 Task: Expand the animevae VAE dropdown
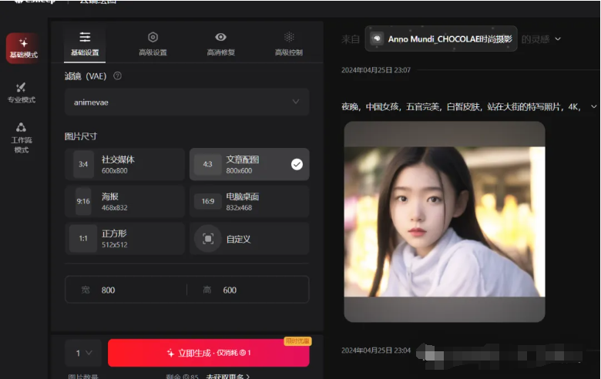click(x=186, y=102)
